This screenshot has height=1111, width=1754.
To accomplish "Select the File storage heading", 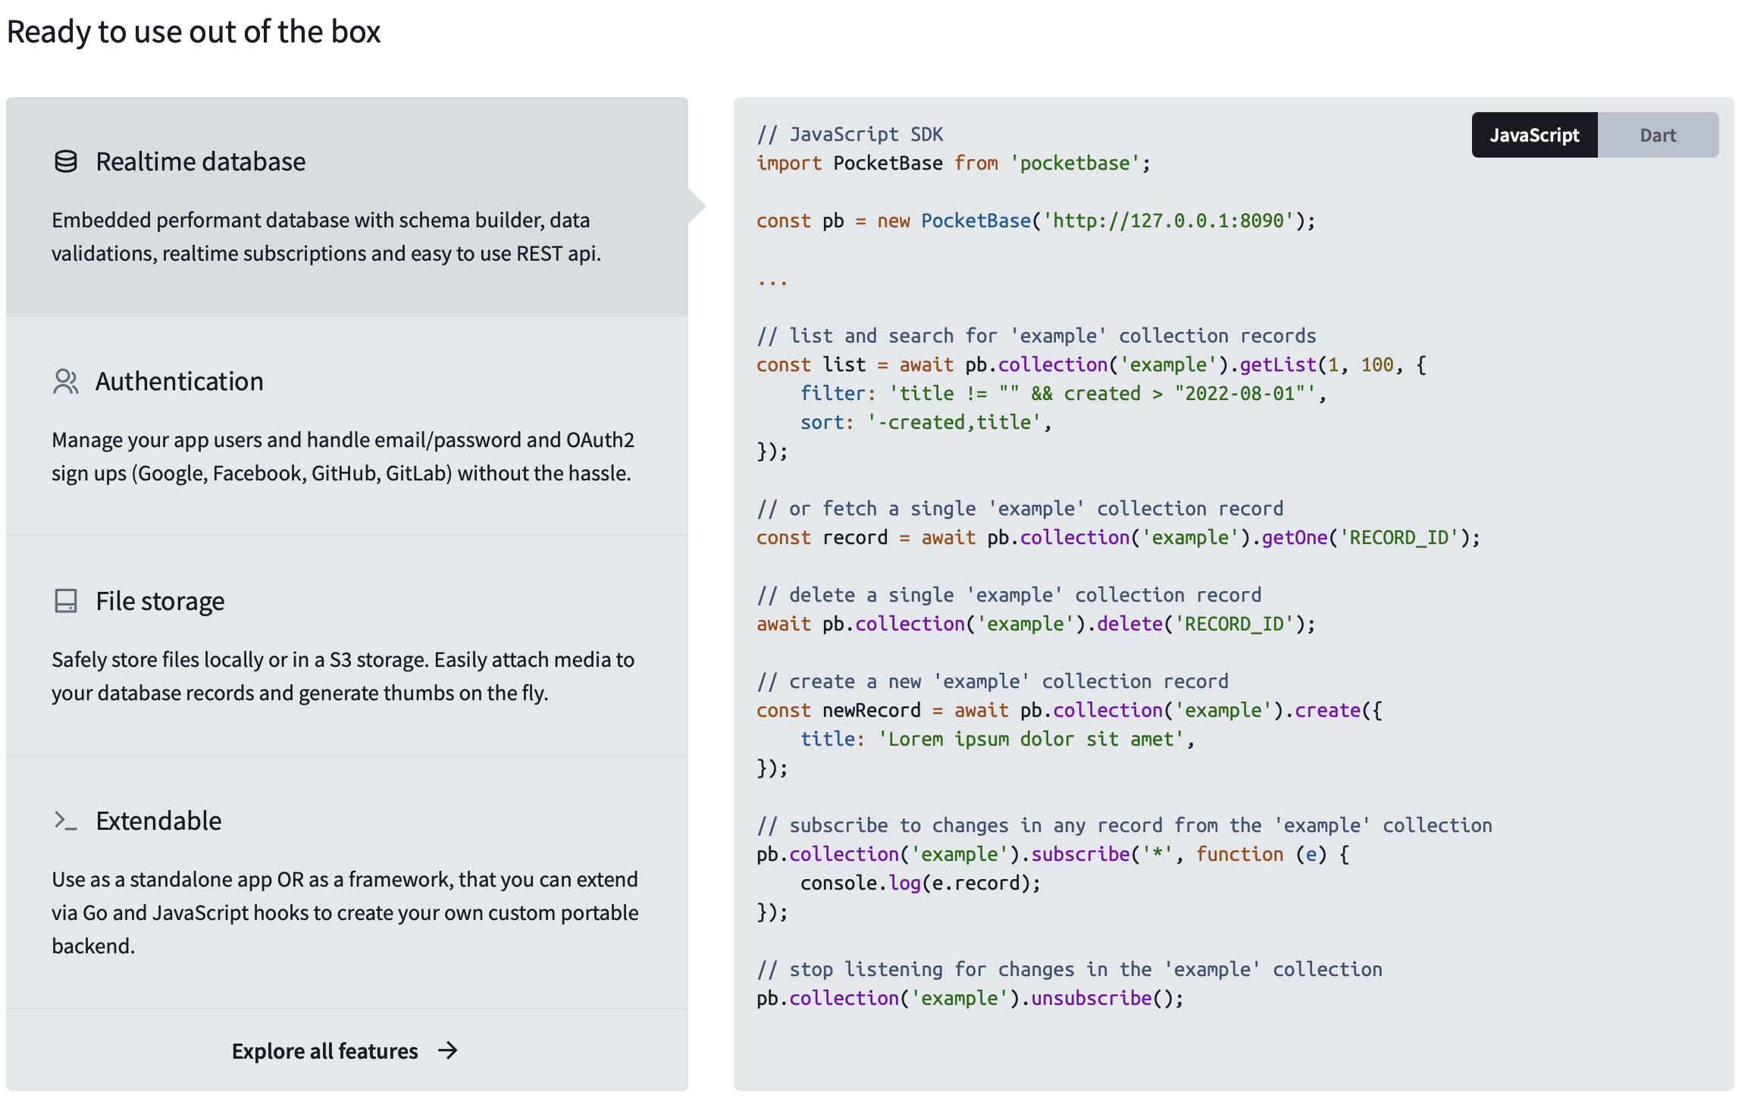I will pyautogui.click(x=160, y=601).
